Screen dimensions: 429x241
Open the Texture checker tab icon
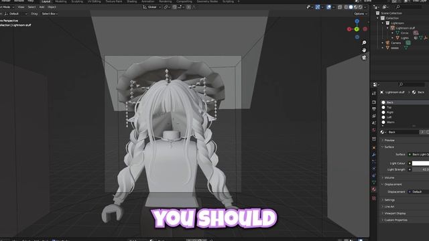click(x=374, y=198)
